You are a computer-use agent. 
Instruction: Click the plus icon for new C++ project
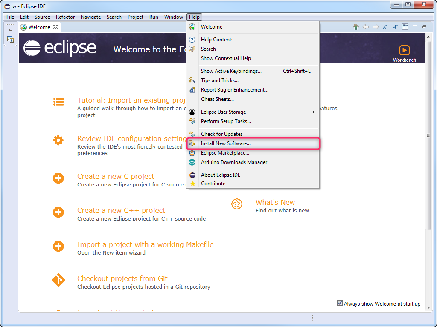pyautogui.click(x=58, y=212)
